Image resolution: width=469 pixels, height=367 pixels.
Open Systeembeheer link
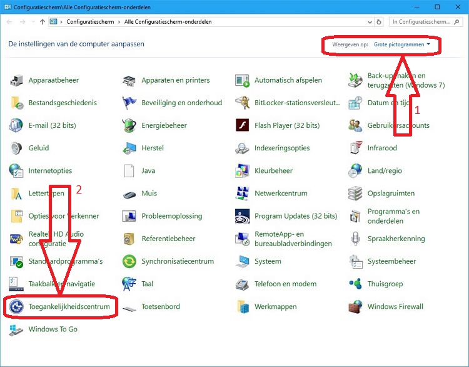391,261
